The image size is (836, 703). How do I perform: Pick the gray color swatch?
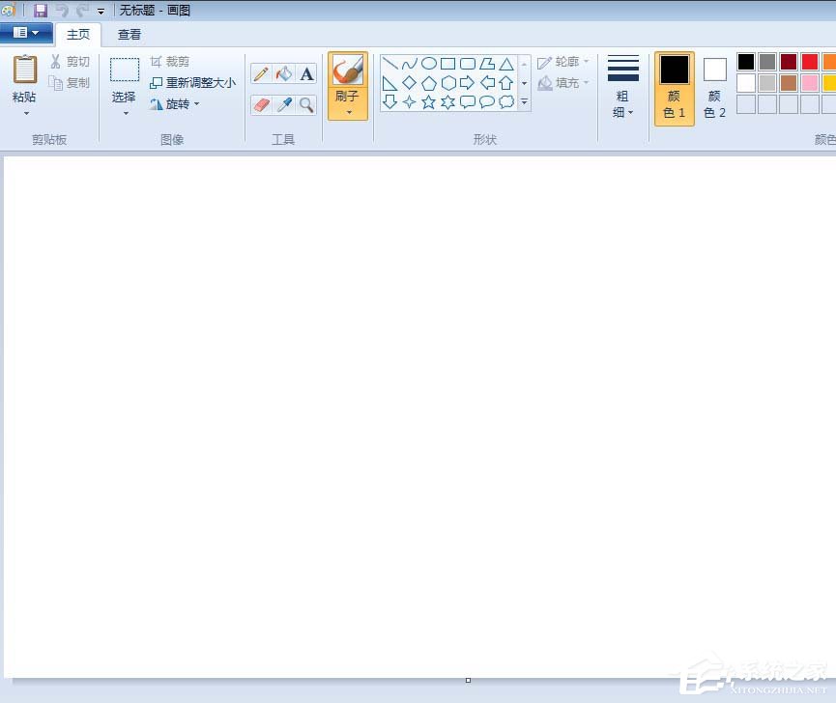pyautogui.click(x=767, y=62)
